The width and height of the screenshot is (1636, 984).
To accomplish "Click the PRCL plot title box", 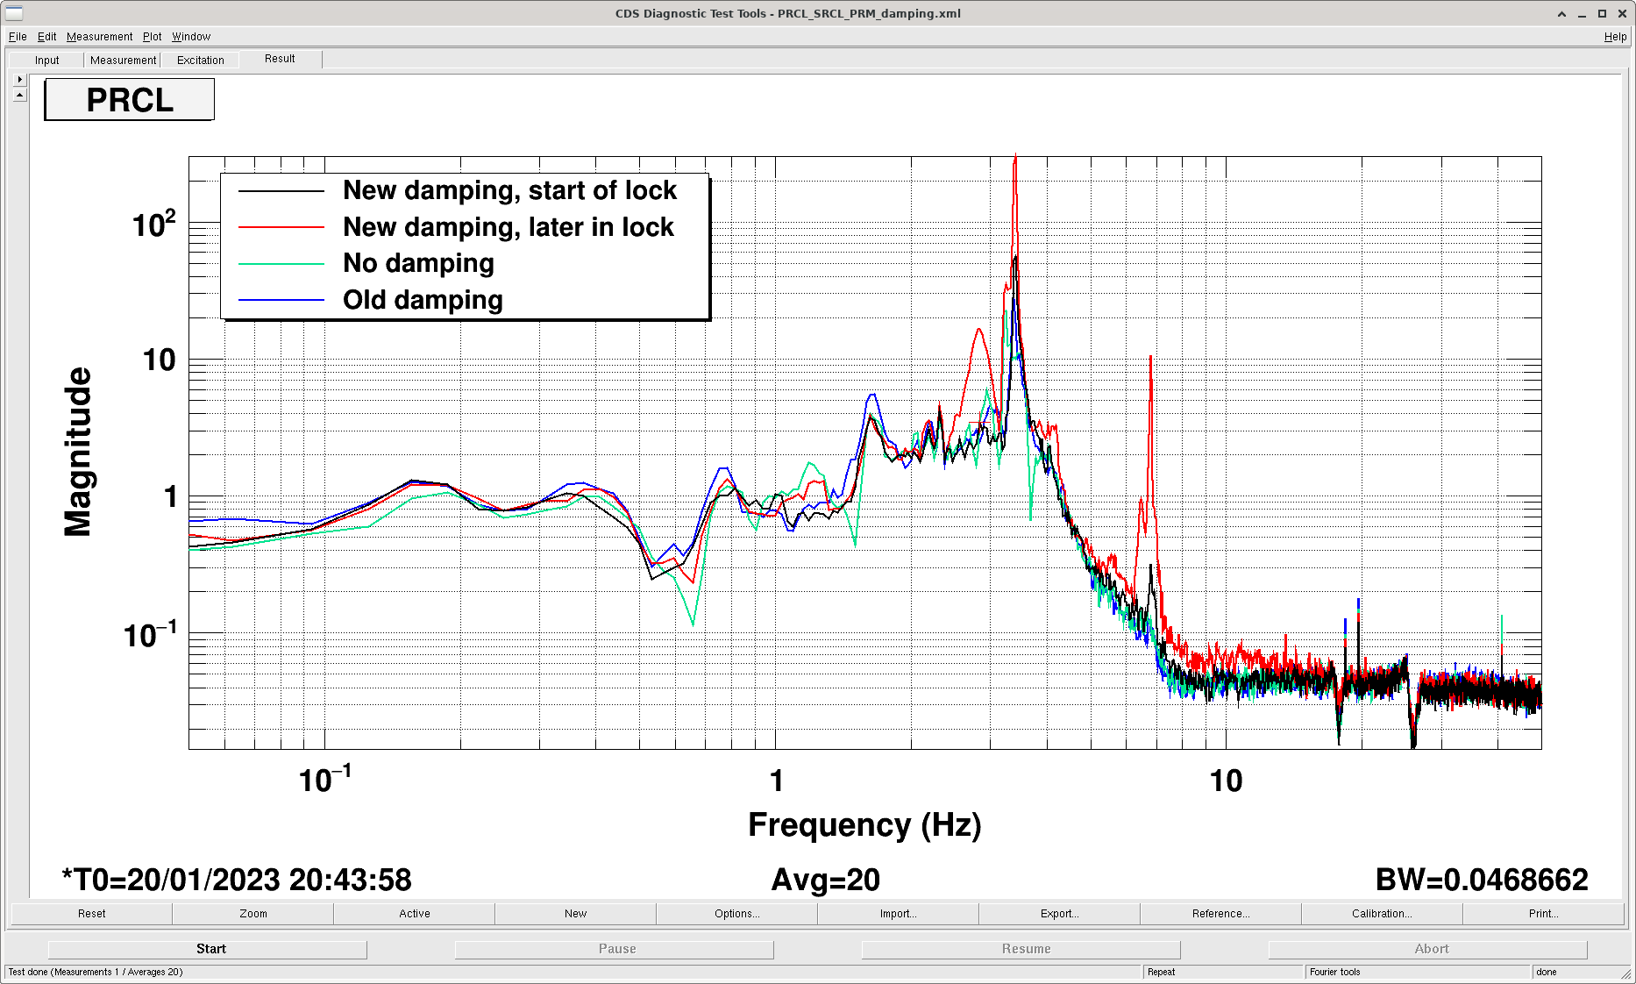I will pyautogui.click(x=129, y=100).
